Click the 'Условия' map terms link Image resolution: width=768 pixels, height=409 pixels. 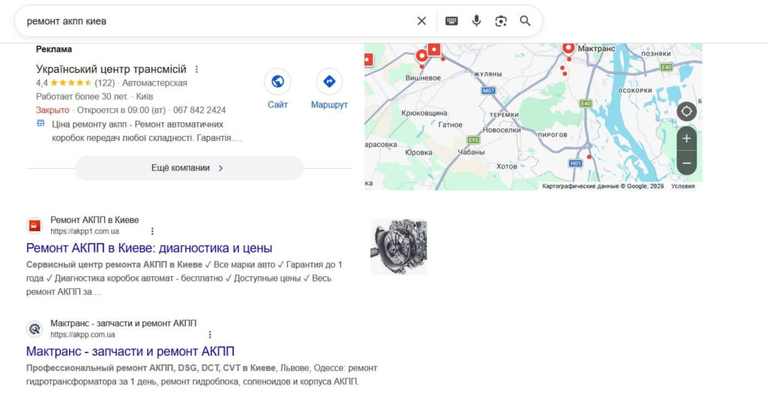click(682, 186)
